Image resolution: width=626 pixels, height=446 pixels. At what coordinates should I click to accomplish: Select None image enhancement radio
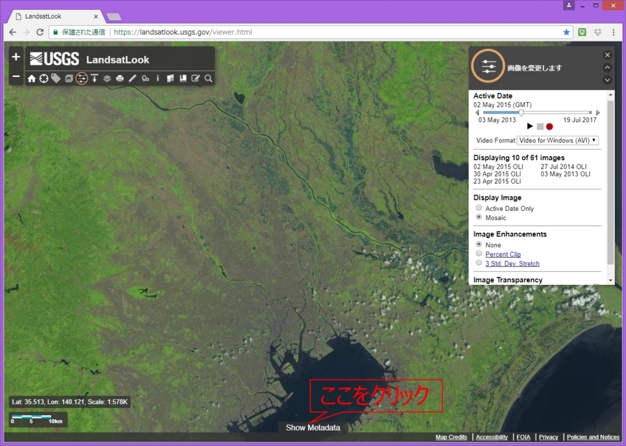pyautogui.click(x=479, y=244)
